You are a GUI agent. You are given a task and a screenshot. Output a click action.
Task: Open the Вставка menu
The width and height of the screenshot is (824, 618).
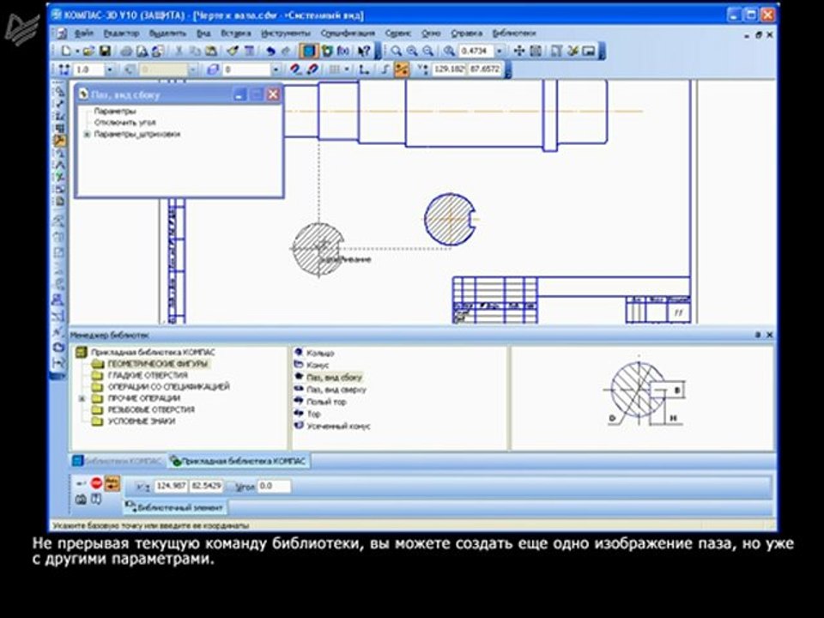pyautogui.click(x=235, y=33)
